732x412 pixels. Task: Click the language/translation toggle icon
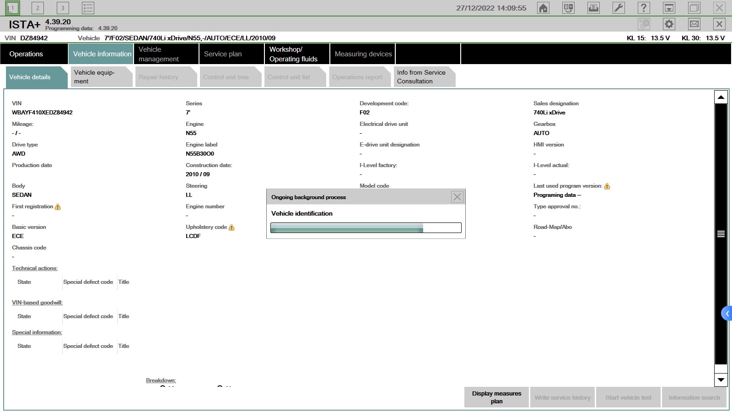pyautogui.click(x=568, y=8)
